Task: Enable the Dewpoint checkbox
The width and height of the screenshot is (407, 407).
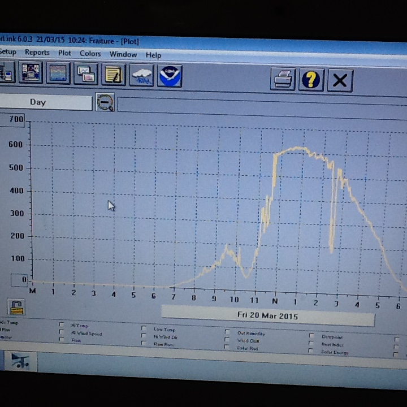Action: 311,336
